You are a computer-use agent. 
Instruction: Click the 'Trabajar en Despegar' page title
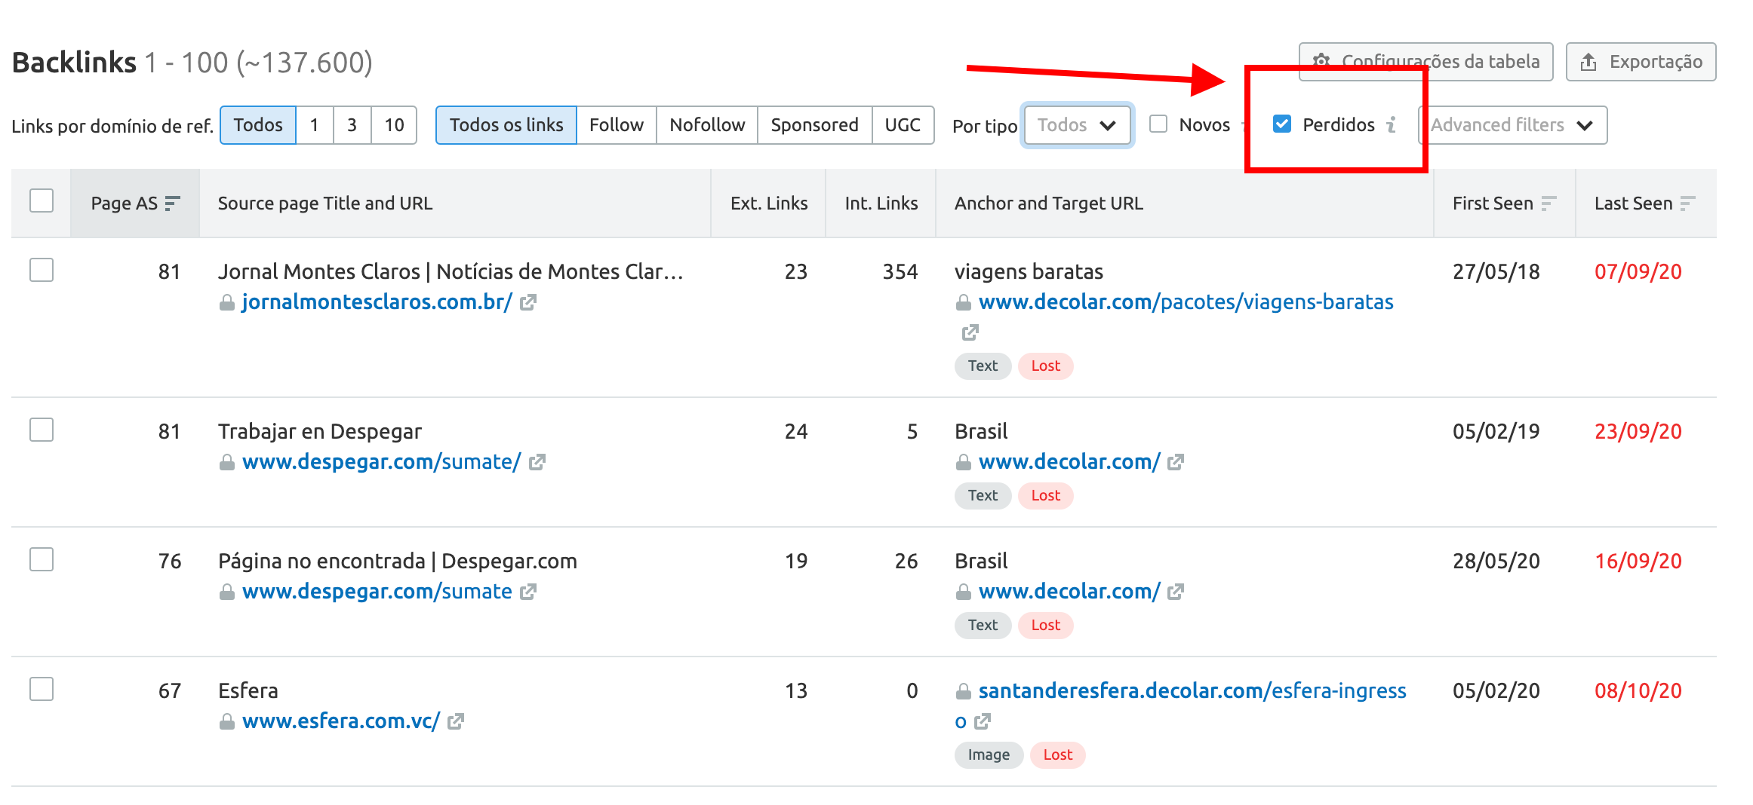(x=320, y=432)
